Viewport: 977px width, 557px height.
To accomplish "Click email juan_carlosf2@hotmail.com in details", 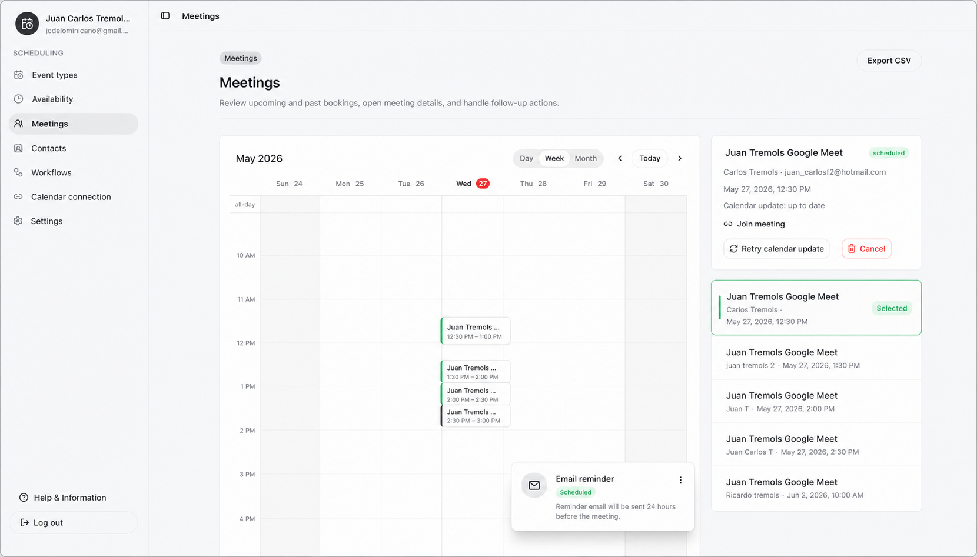I will pyautogui.click(x=835, y=172).
